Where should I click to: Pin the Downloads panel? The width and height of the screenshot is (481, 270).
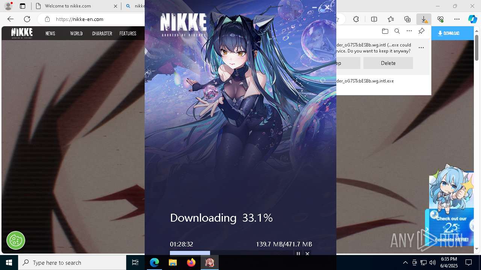421,31
